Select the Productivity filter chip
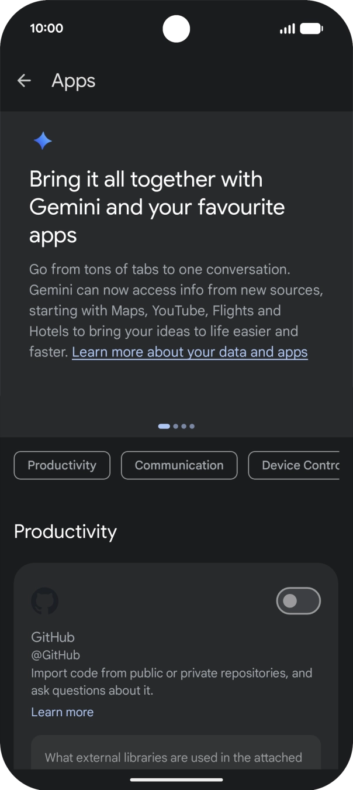353x790 pixels. coord(61,465)
